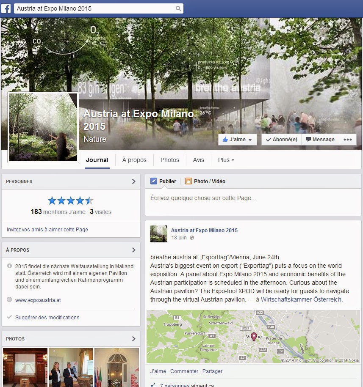The image size is (363, 387).
Task: Click the globe icon next to website
Action: click(x=9, y=299)
